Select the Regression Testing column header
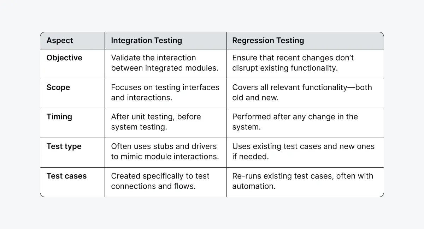 [268, 41]
